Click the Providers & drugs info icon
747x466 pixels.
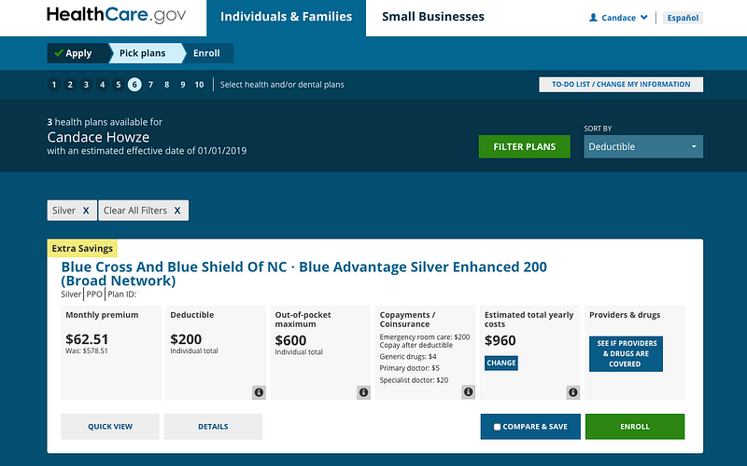677,392
